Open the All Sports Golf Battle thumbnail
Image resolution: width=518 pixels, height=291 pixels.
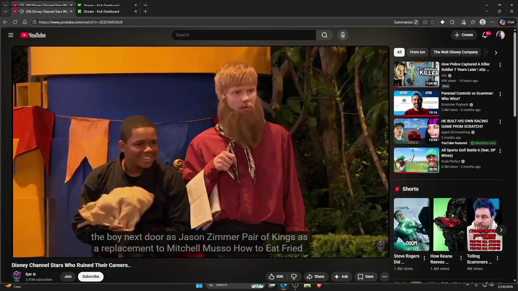(416, 160)
